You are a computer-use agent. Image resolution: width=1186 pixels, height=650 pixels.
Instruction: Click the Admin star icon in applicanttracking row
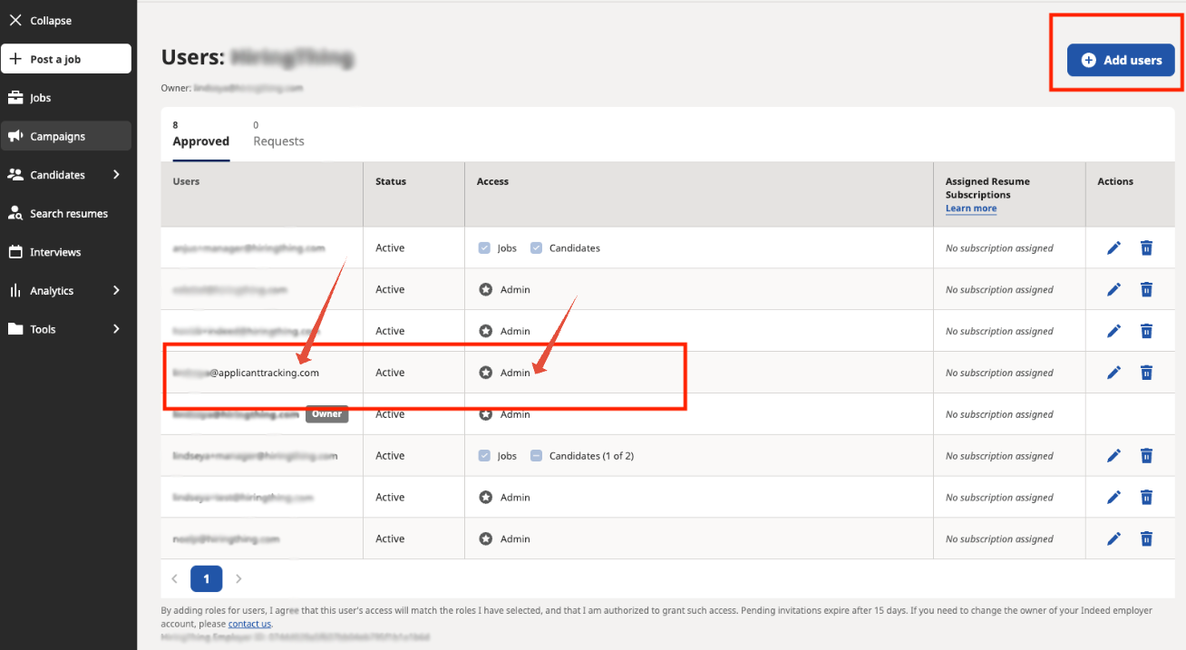485,373
